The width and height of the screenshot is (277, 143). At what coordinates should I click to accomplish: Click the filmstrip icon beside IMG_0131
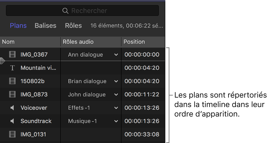click(12, 134)
